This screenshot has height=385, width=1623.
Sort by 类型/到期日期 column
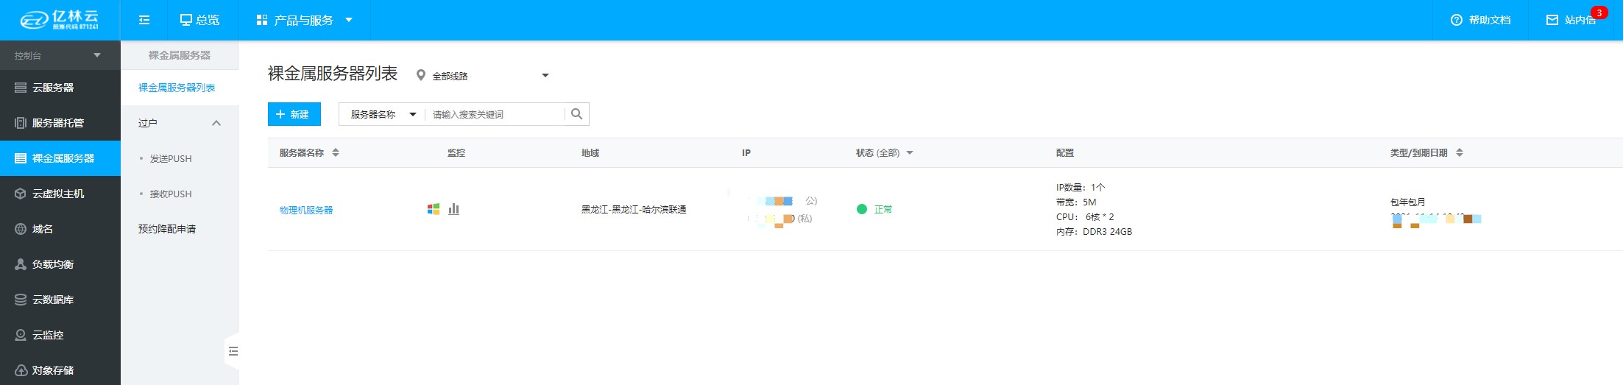pos(1426,152)
